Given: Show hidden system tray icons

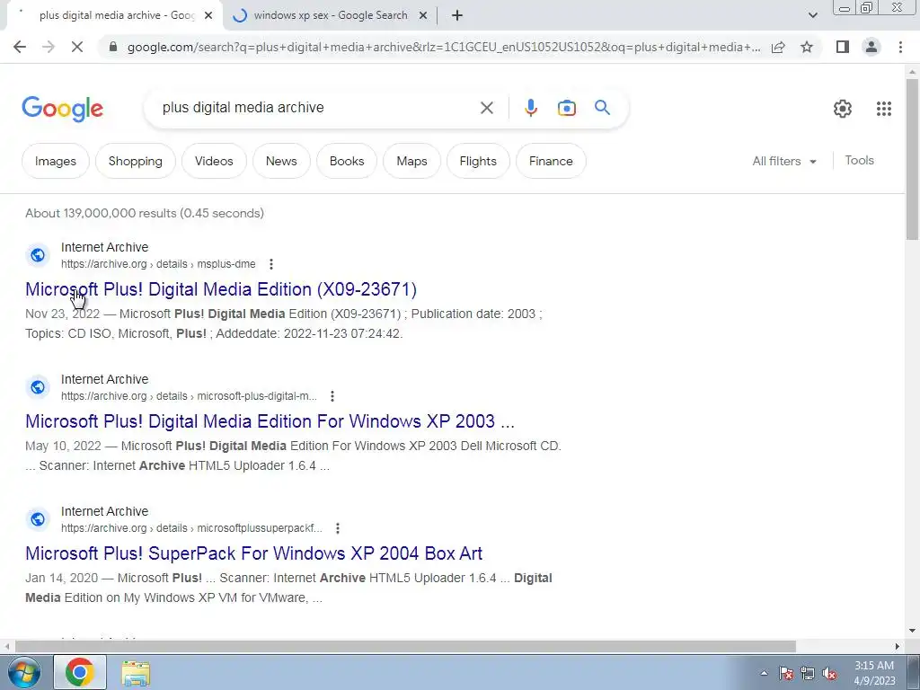Looking at the screenshot, I should (764, 673).
